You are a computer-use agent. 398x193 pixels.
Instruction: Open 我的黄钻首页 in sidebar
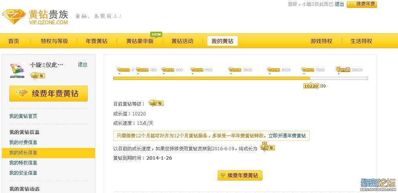pos(23,116)
